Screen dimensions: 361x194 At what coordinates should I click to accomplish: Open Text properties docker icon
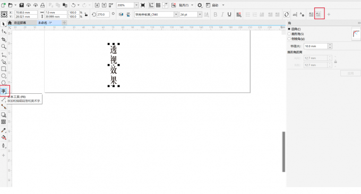pos(302,14)
